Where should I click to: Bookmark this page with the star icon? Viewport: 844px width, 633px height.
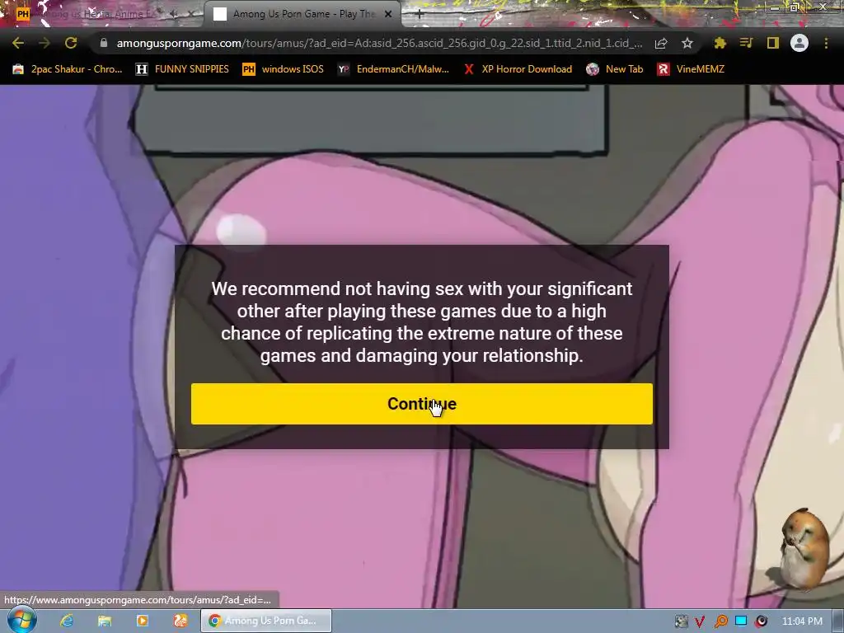tap(687, 43)
